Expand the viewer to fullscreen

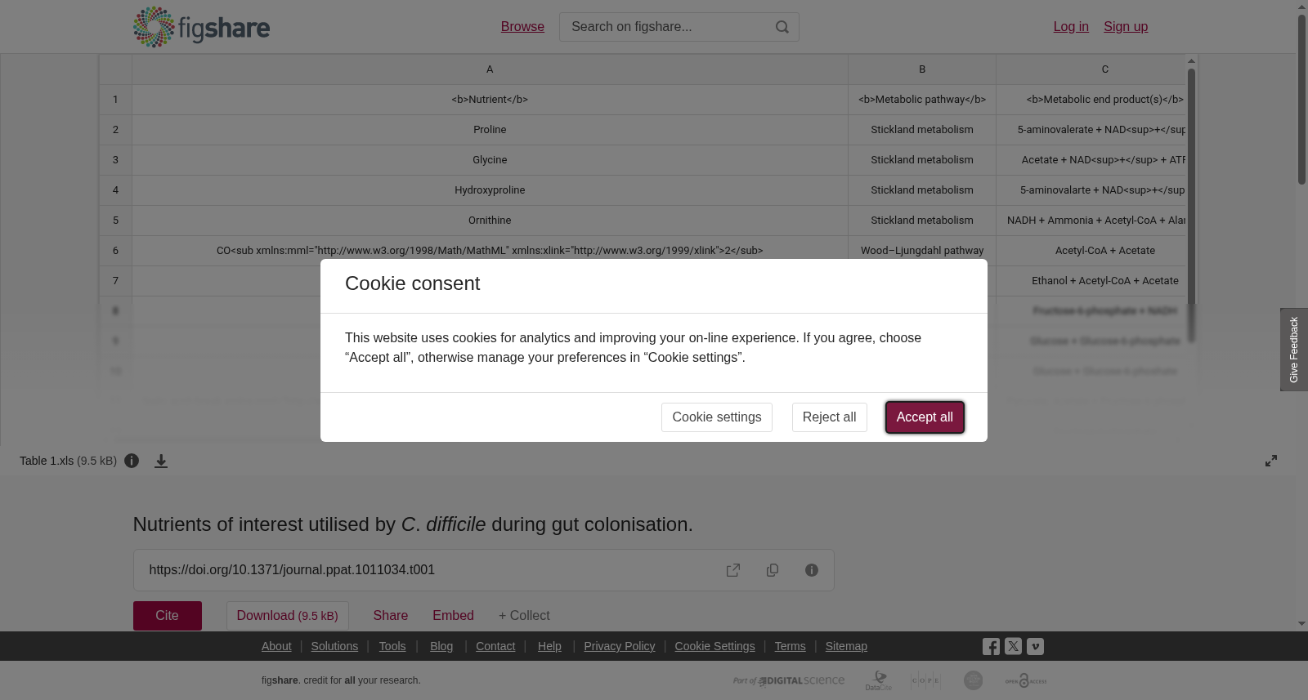tap(1271, 461)
